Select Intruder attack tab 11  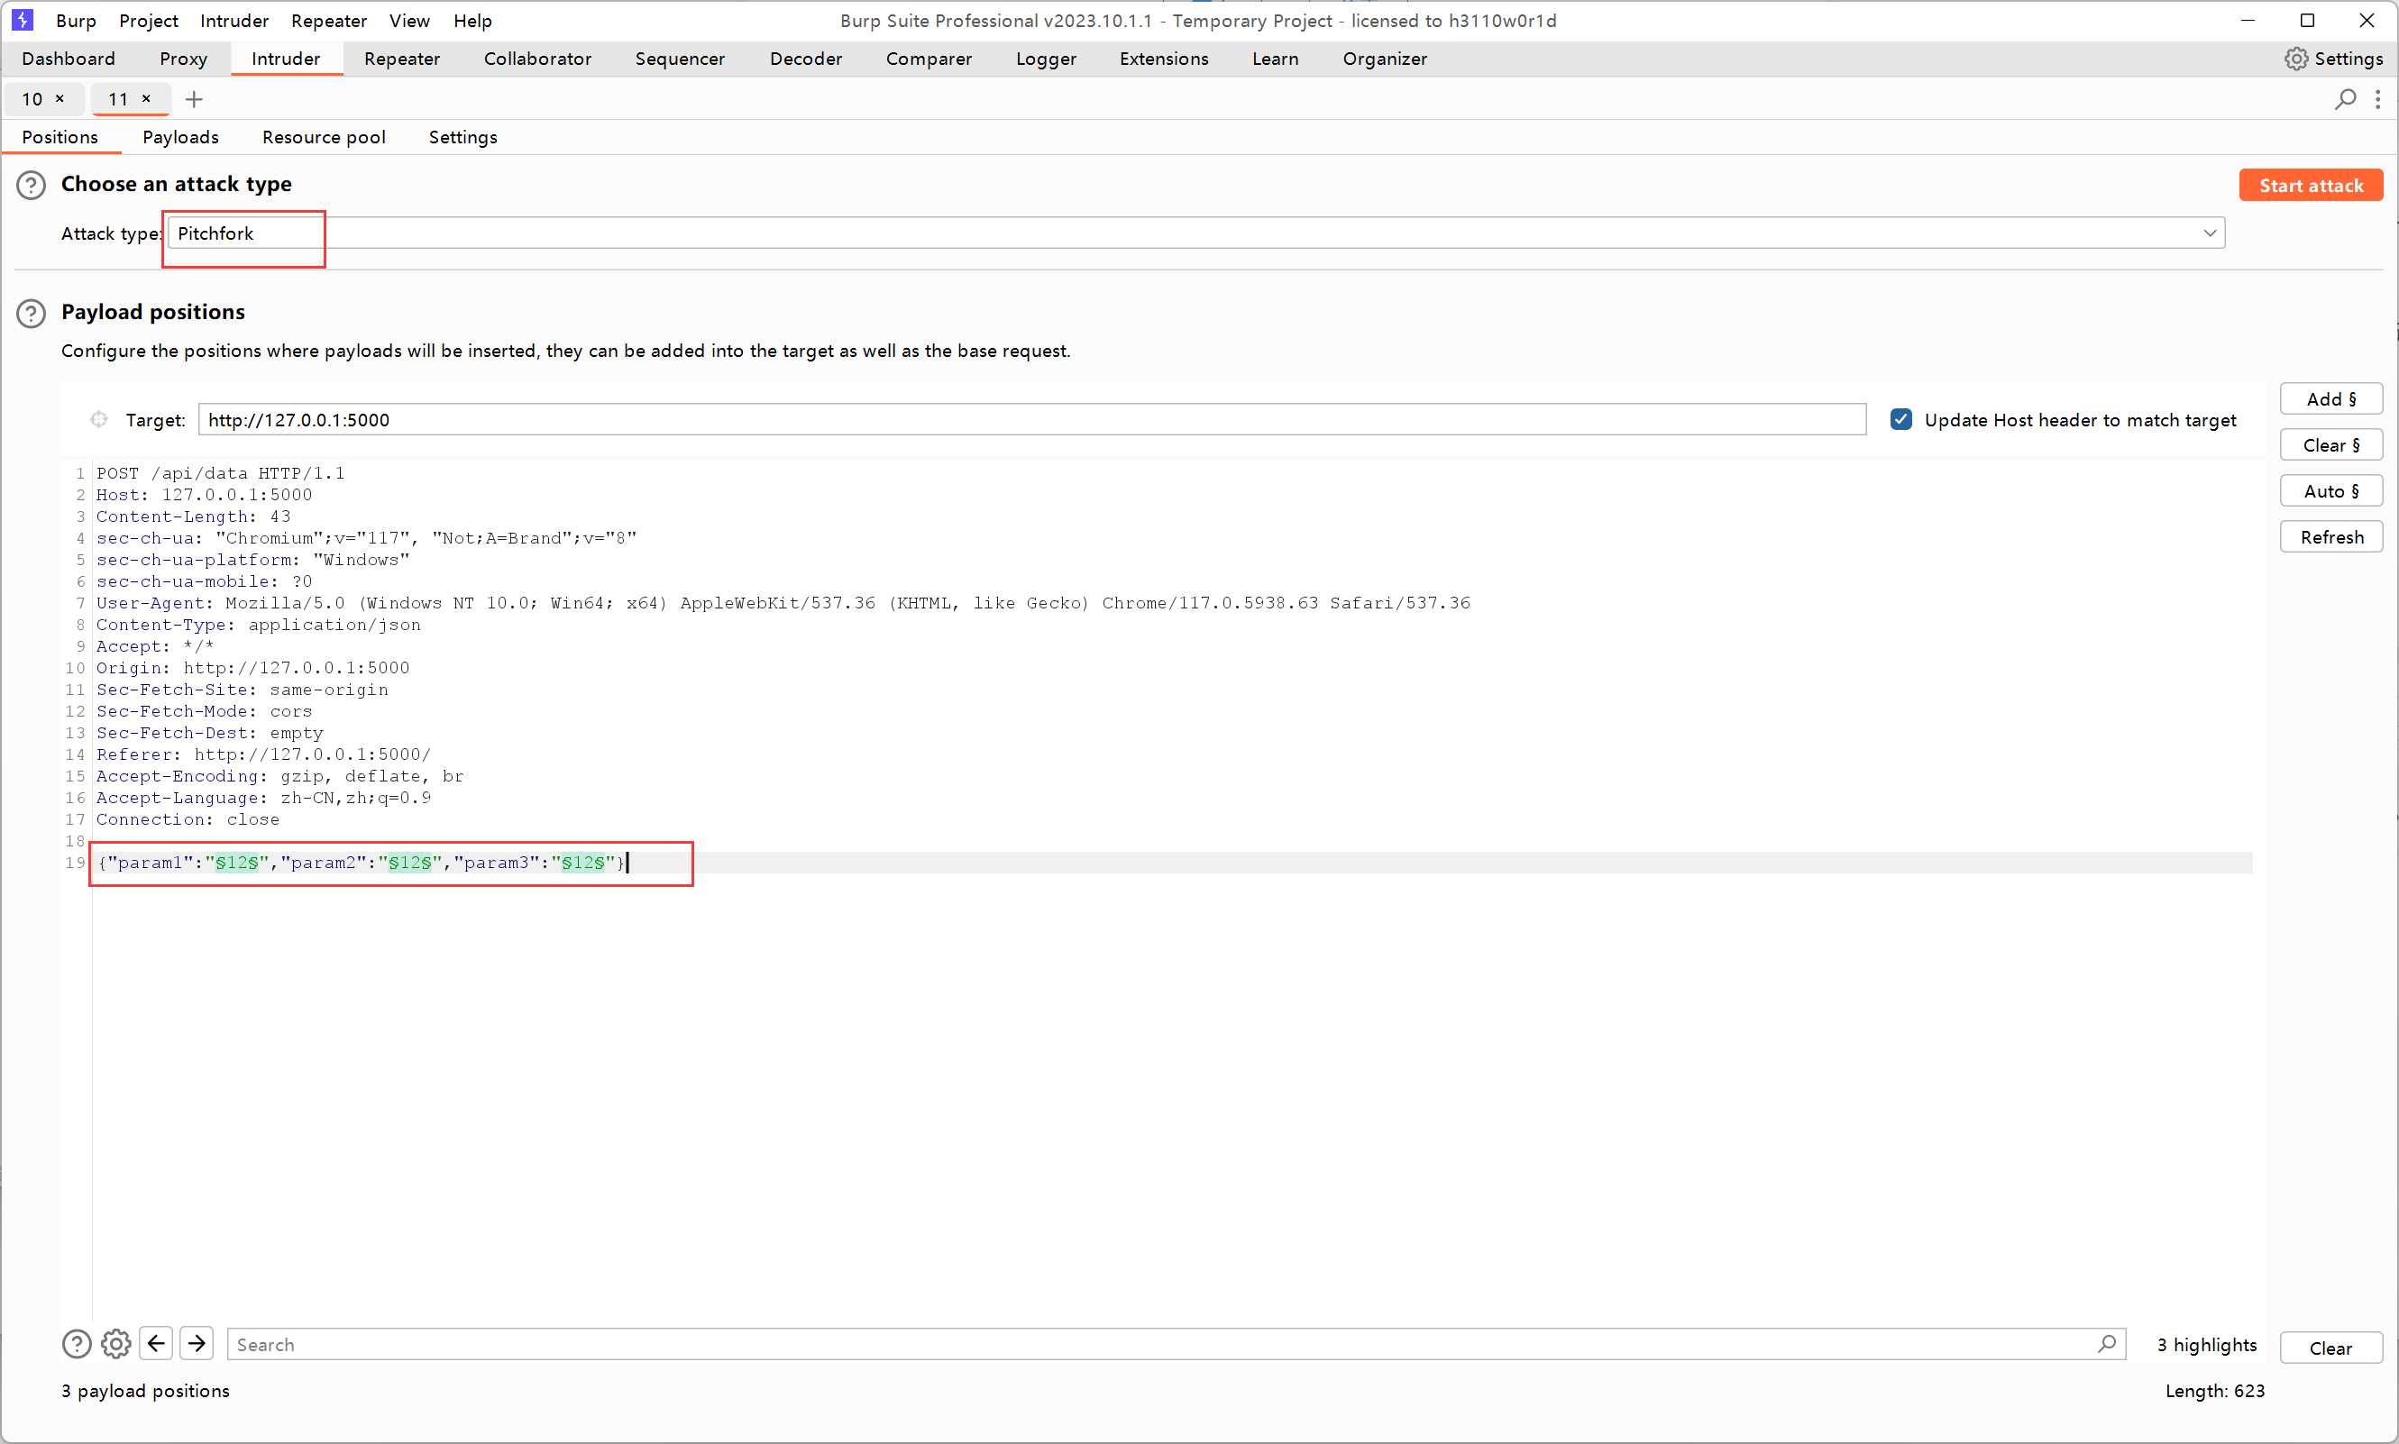click(x=118, y=99)
